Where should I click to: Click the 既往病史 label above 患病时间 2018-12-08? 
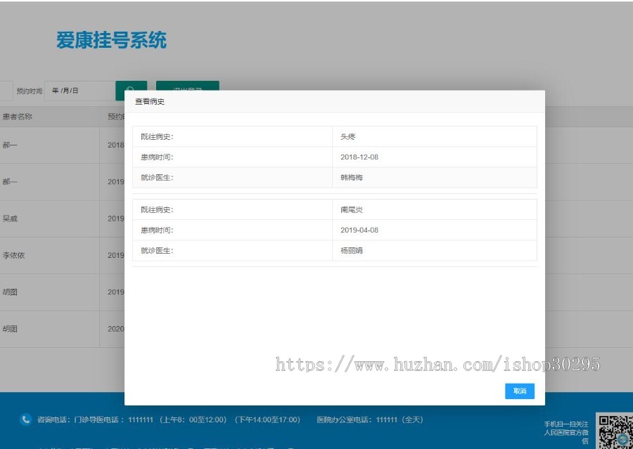click(157, 137)
